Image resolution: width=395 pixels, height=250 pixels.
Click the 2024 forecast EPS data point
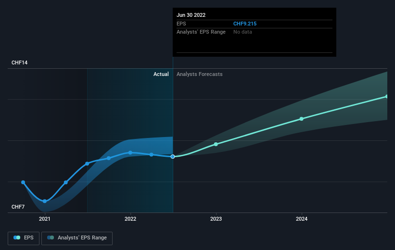click(x=302, y=119)
